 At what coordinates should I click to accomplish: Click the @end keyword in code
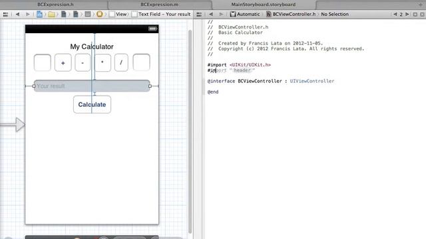pyautogui.click(x=213, y=92)
